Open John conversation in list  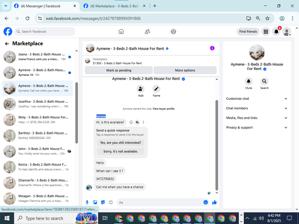[37, 151]
